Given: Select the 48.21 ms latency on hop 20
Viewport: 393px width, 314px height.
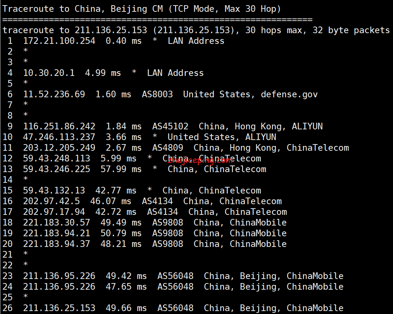Looking at the screenshot, I should pos(121,244).
